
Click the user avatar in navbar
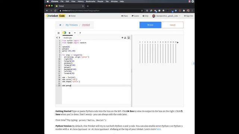[153, 16]
